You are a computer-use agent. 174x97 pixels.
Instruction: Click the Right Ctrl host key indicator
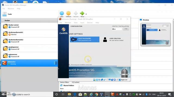pos(124,80)
